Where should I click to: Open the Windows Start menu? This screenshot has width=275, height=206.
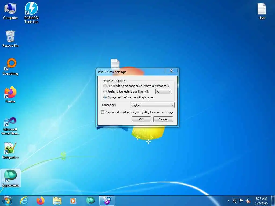click(7, 201)
